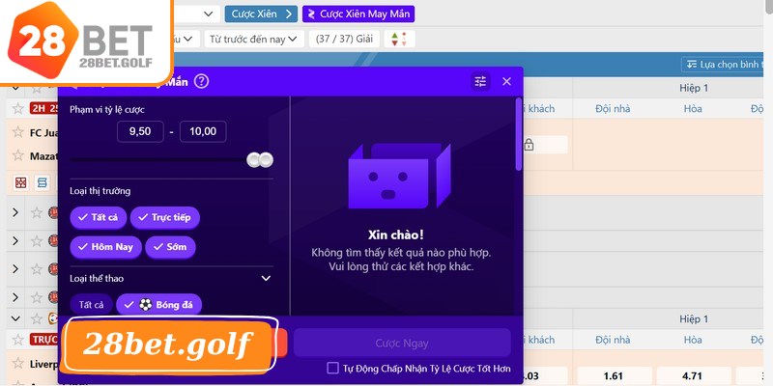Click the Cược Ngay bet button
The image size is (773, 386).
pos(402,343)
